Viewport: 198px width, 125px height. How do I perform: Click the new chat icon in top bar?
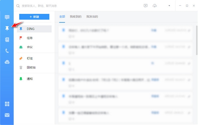pos(146,6)
